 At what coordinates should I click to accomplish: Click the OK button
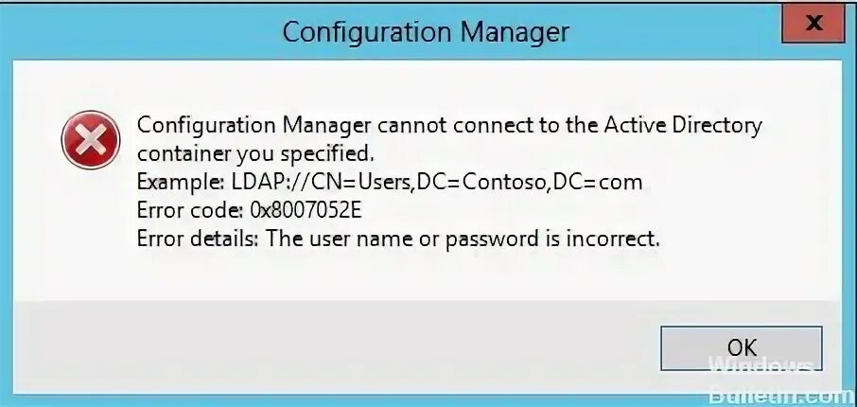click(742, 346)
